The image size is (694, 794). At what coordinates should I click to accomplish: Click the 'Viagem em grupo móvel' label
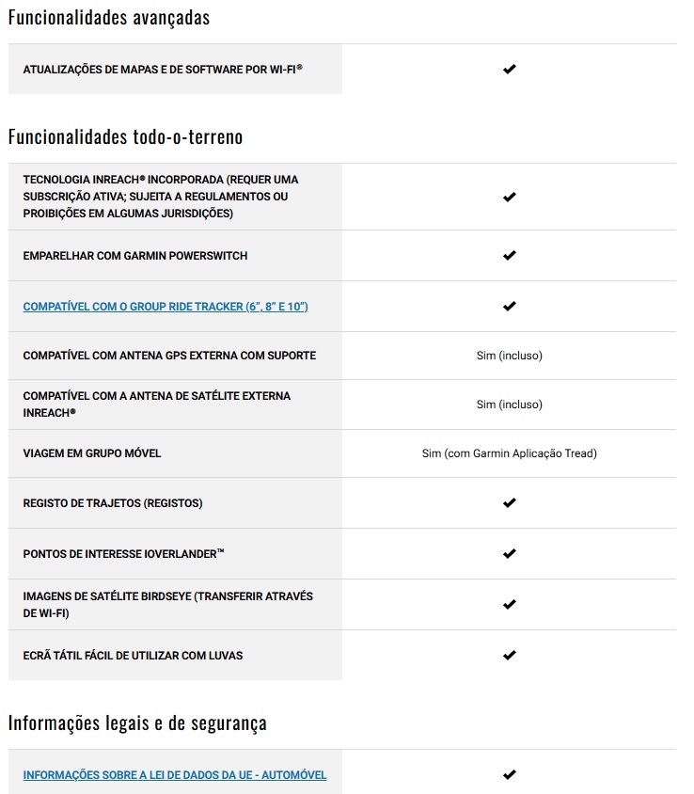(x=92, y=453)
